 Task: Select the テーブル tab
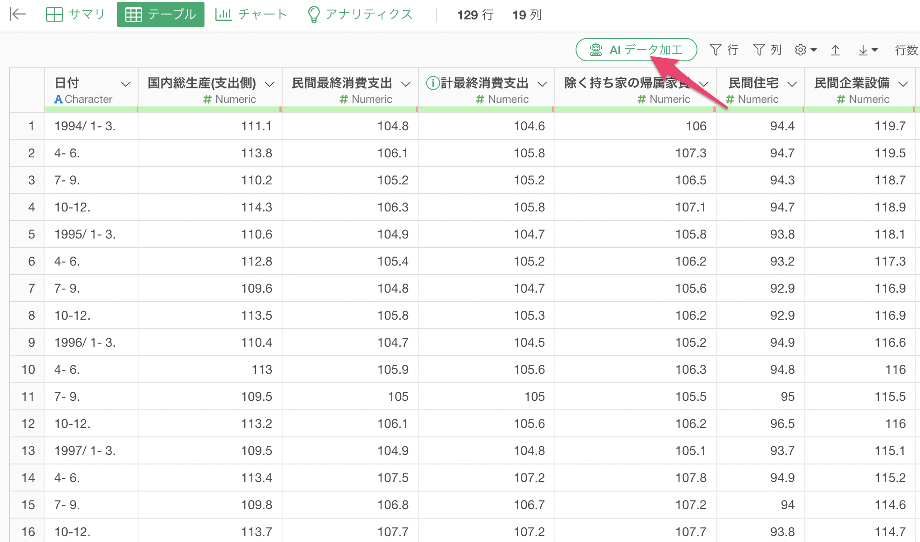(x=161, y=14)
